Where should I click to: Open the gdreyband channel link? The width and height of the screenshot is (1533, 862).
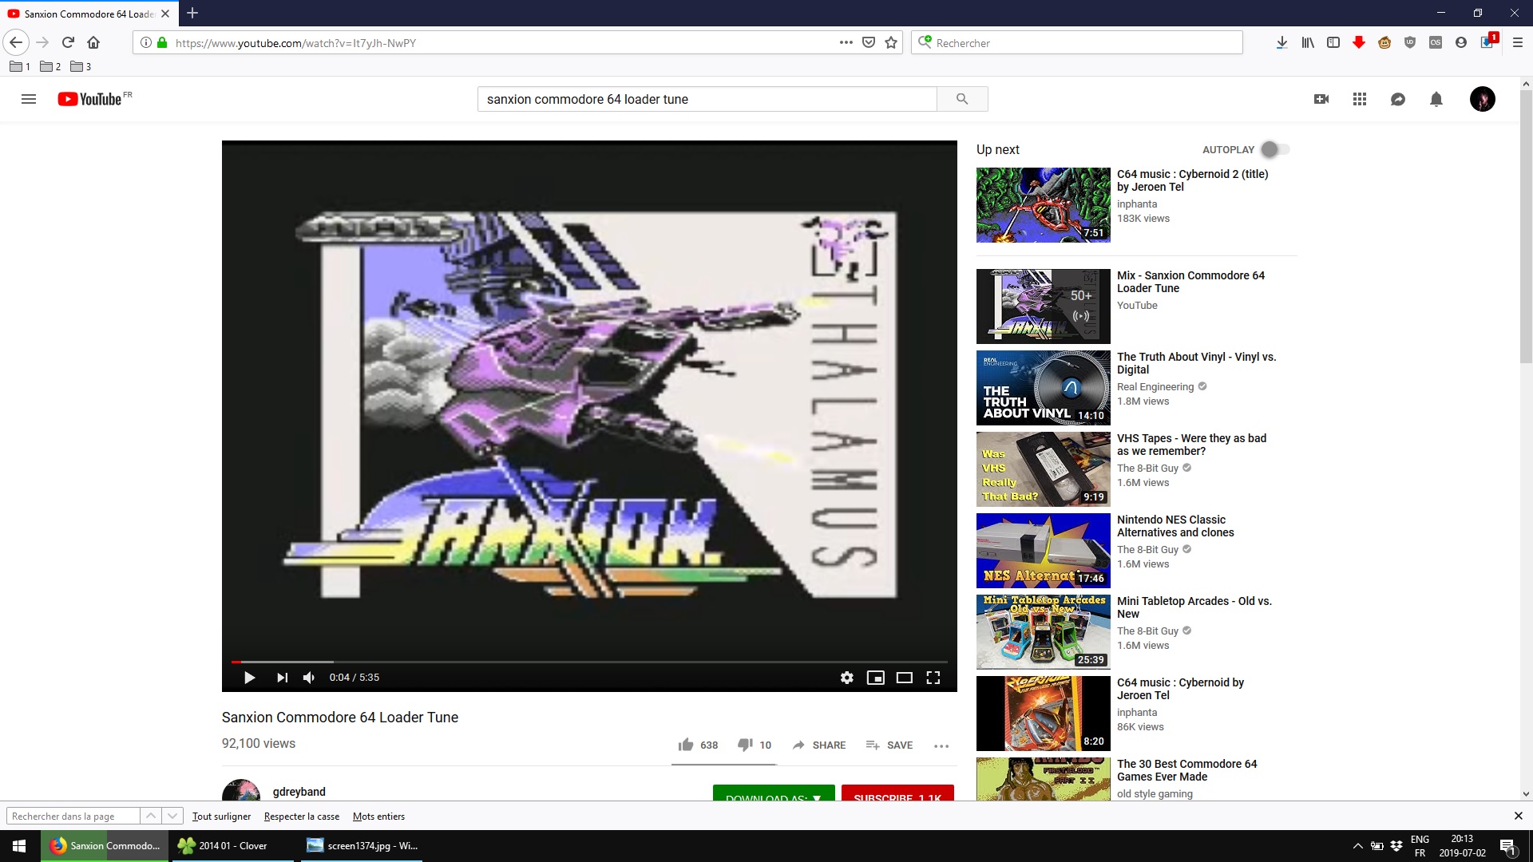pos(299,792)
